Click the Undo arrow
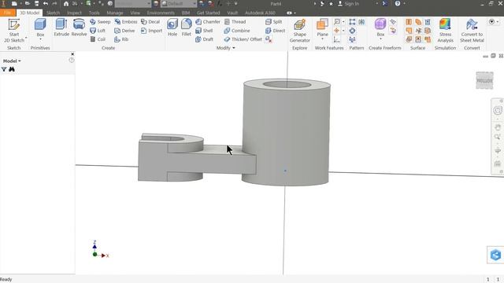504x283 pixels. tap(46, 3)
